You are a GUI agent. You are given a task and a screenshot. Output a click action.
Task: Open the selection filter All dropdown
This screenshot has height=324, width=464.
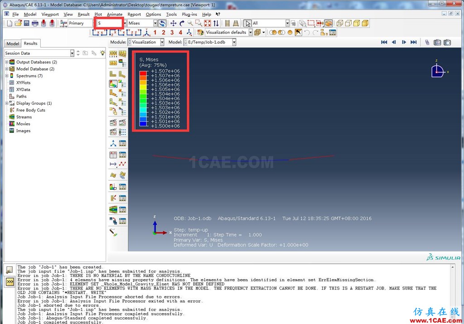click(287, 23)
